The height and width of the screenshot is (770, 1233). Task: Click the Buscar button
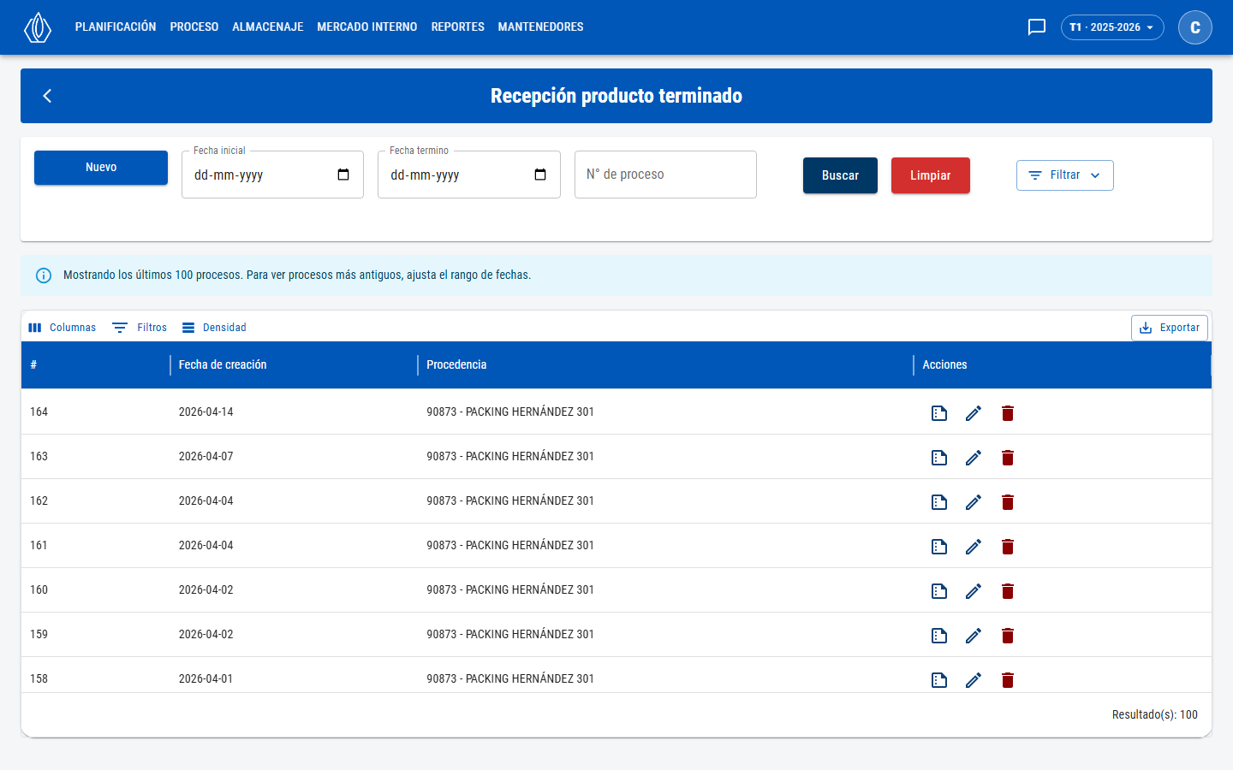click(840, 175)
